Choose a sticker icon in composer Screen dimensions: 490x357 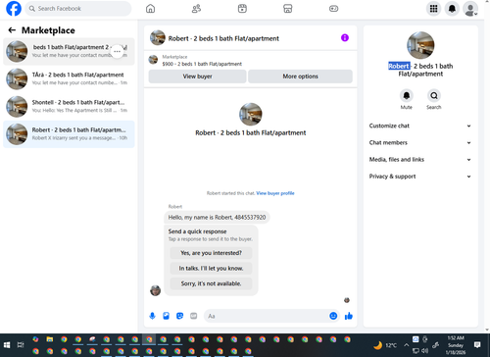tap(179, 316)
